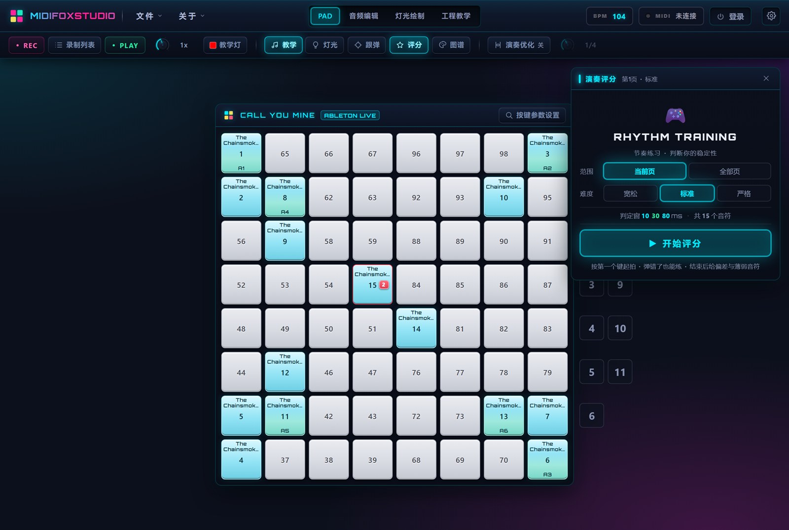The image size is (789, 530).
Task: Click pad 15 with red badge
Action: tap(372, 284)
